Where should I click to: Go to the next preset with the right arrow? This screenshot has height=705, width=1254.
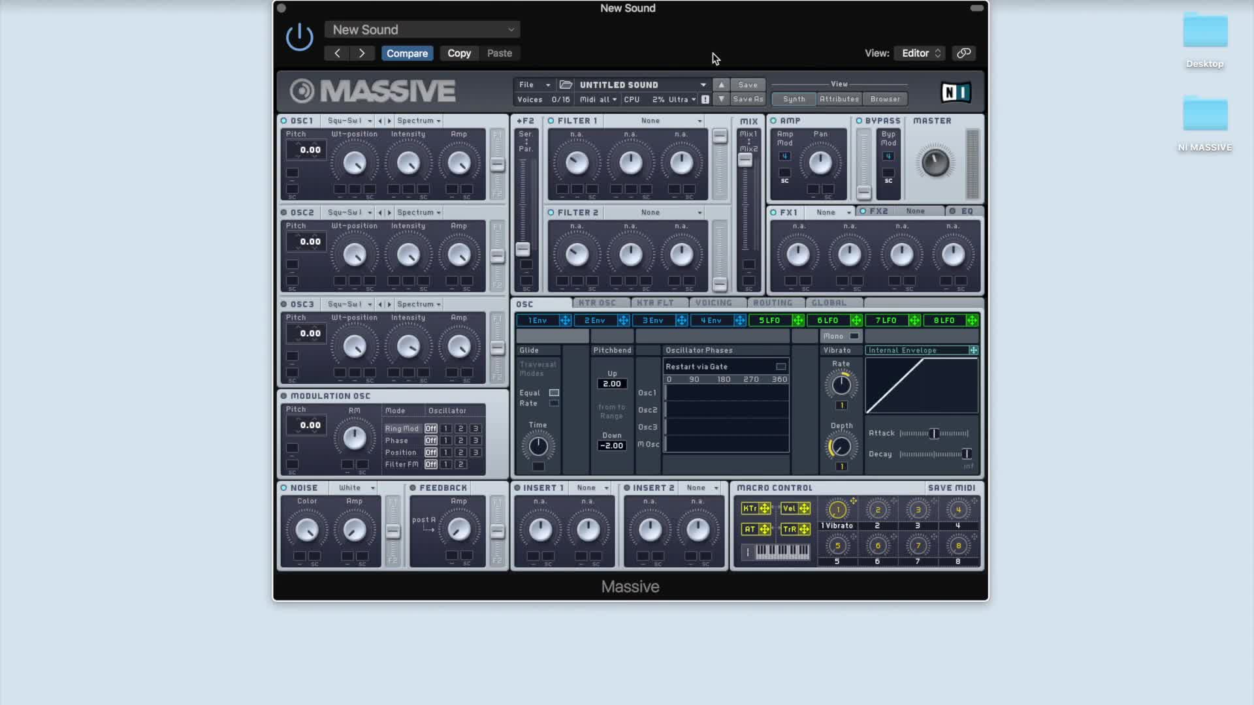click(x=362, y=54)
